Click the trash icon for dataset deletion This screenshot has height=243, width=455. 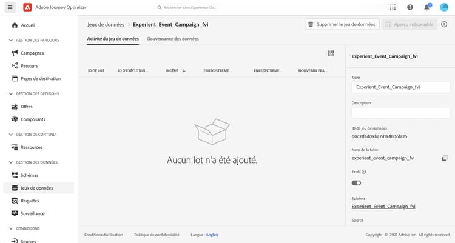coord(311,24)
